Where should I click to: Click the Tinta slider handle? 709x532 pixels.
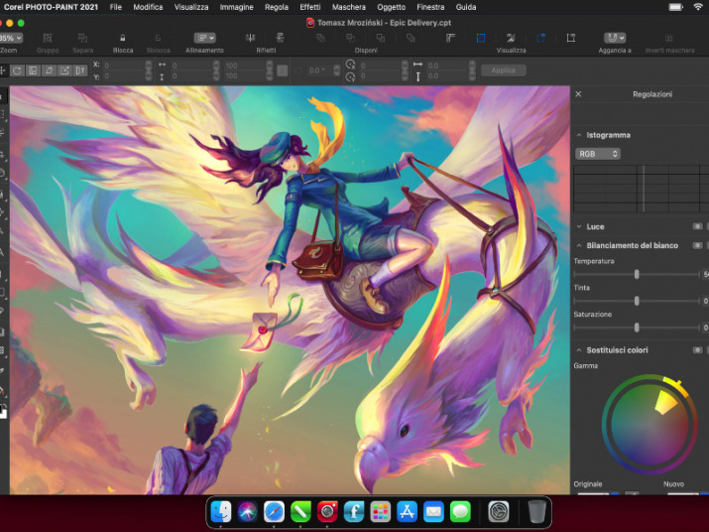click(x=637, y=301)
